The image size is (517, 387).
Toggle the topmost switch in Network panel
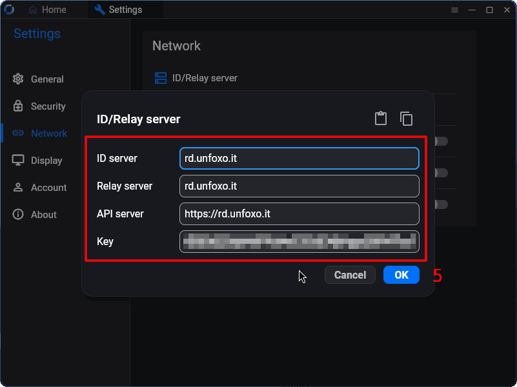(441, 141)
